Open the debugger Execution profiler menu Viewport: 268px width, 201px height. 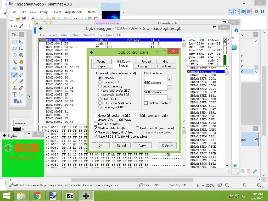[x=110, y=35]
